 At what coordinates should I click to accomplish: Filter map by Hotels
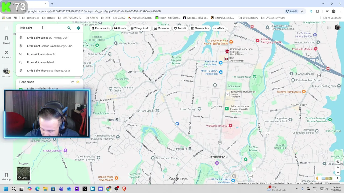click(120, 28)
